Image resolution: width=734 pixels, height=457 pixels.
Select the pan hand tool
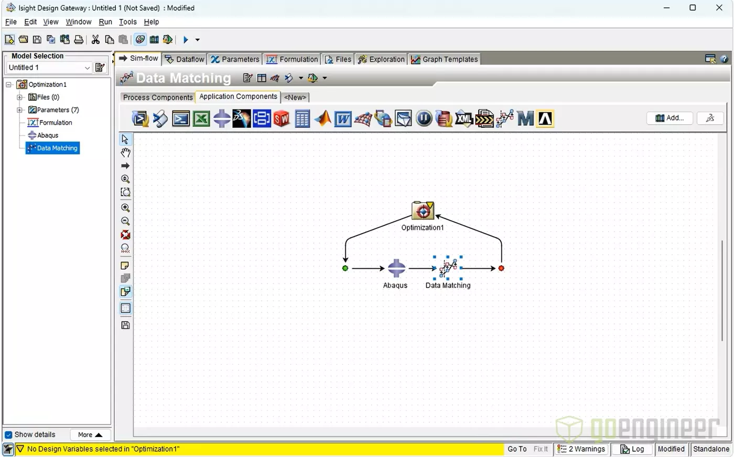pyautogui.click(x=125, y=153)
